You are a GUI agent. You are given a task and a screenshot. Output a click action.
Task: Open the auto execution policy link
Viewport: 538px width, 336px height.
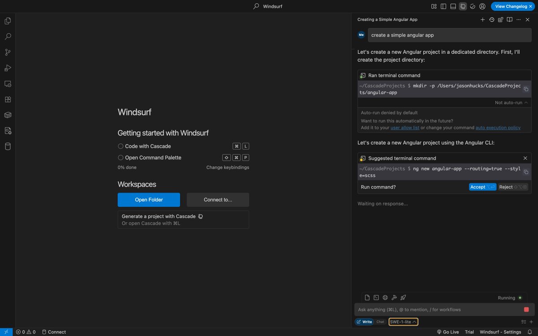point(498,128)
